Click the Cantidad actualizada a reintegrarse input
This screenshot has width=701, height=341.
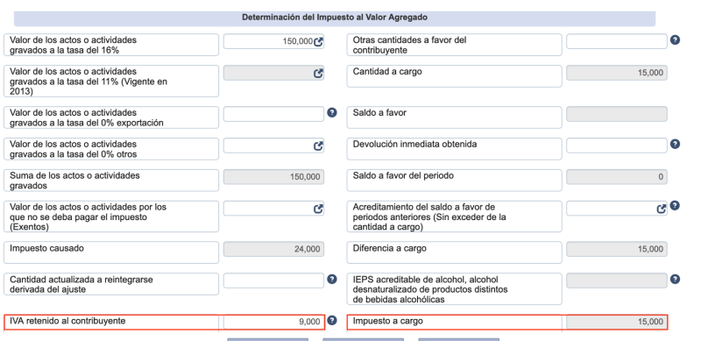pos(273,281)
